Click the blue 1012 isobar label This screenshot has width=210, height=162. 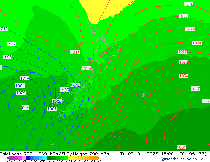click(75, 85)
